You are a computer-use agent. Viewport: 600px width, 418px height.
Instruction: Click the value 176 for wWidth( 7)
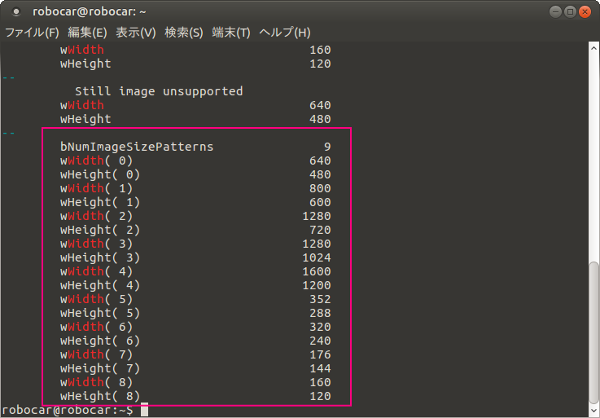coord(320,354)
